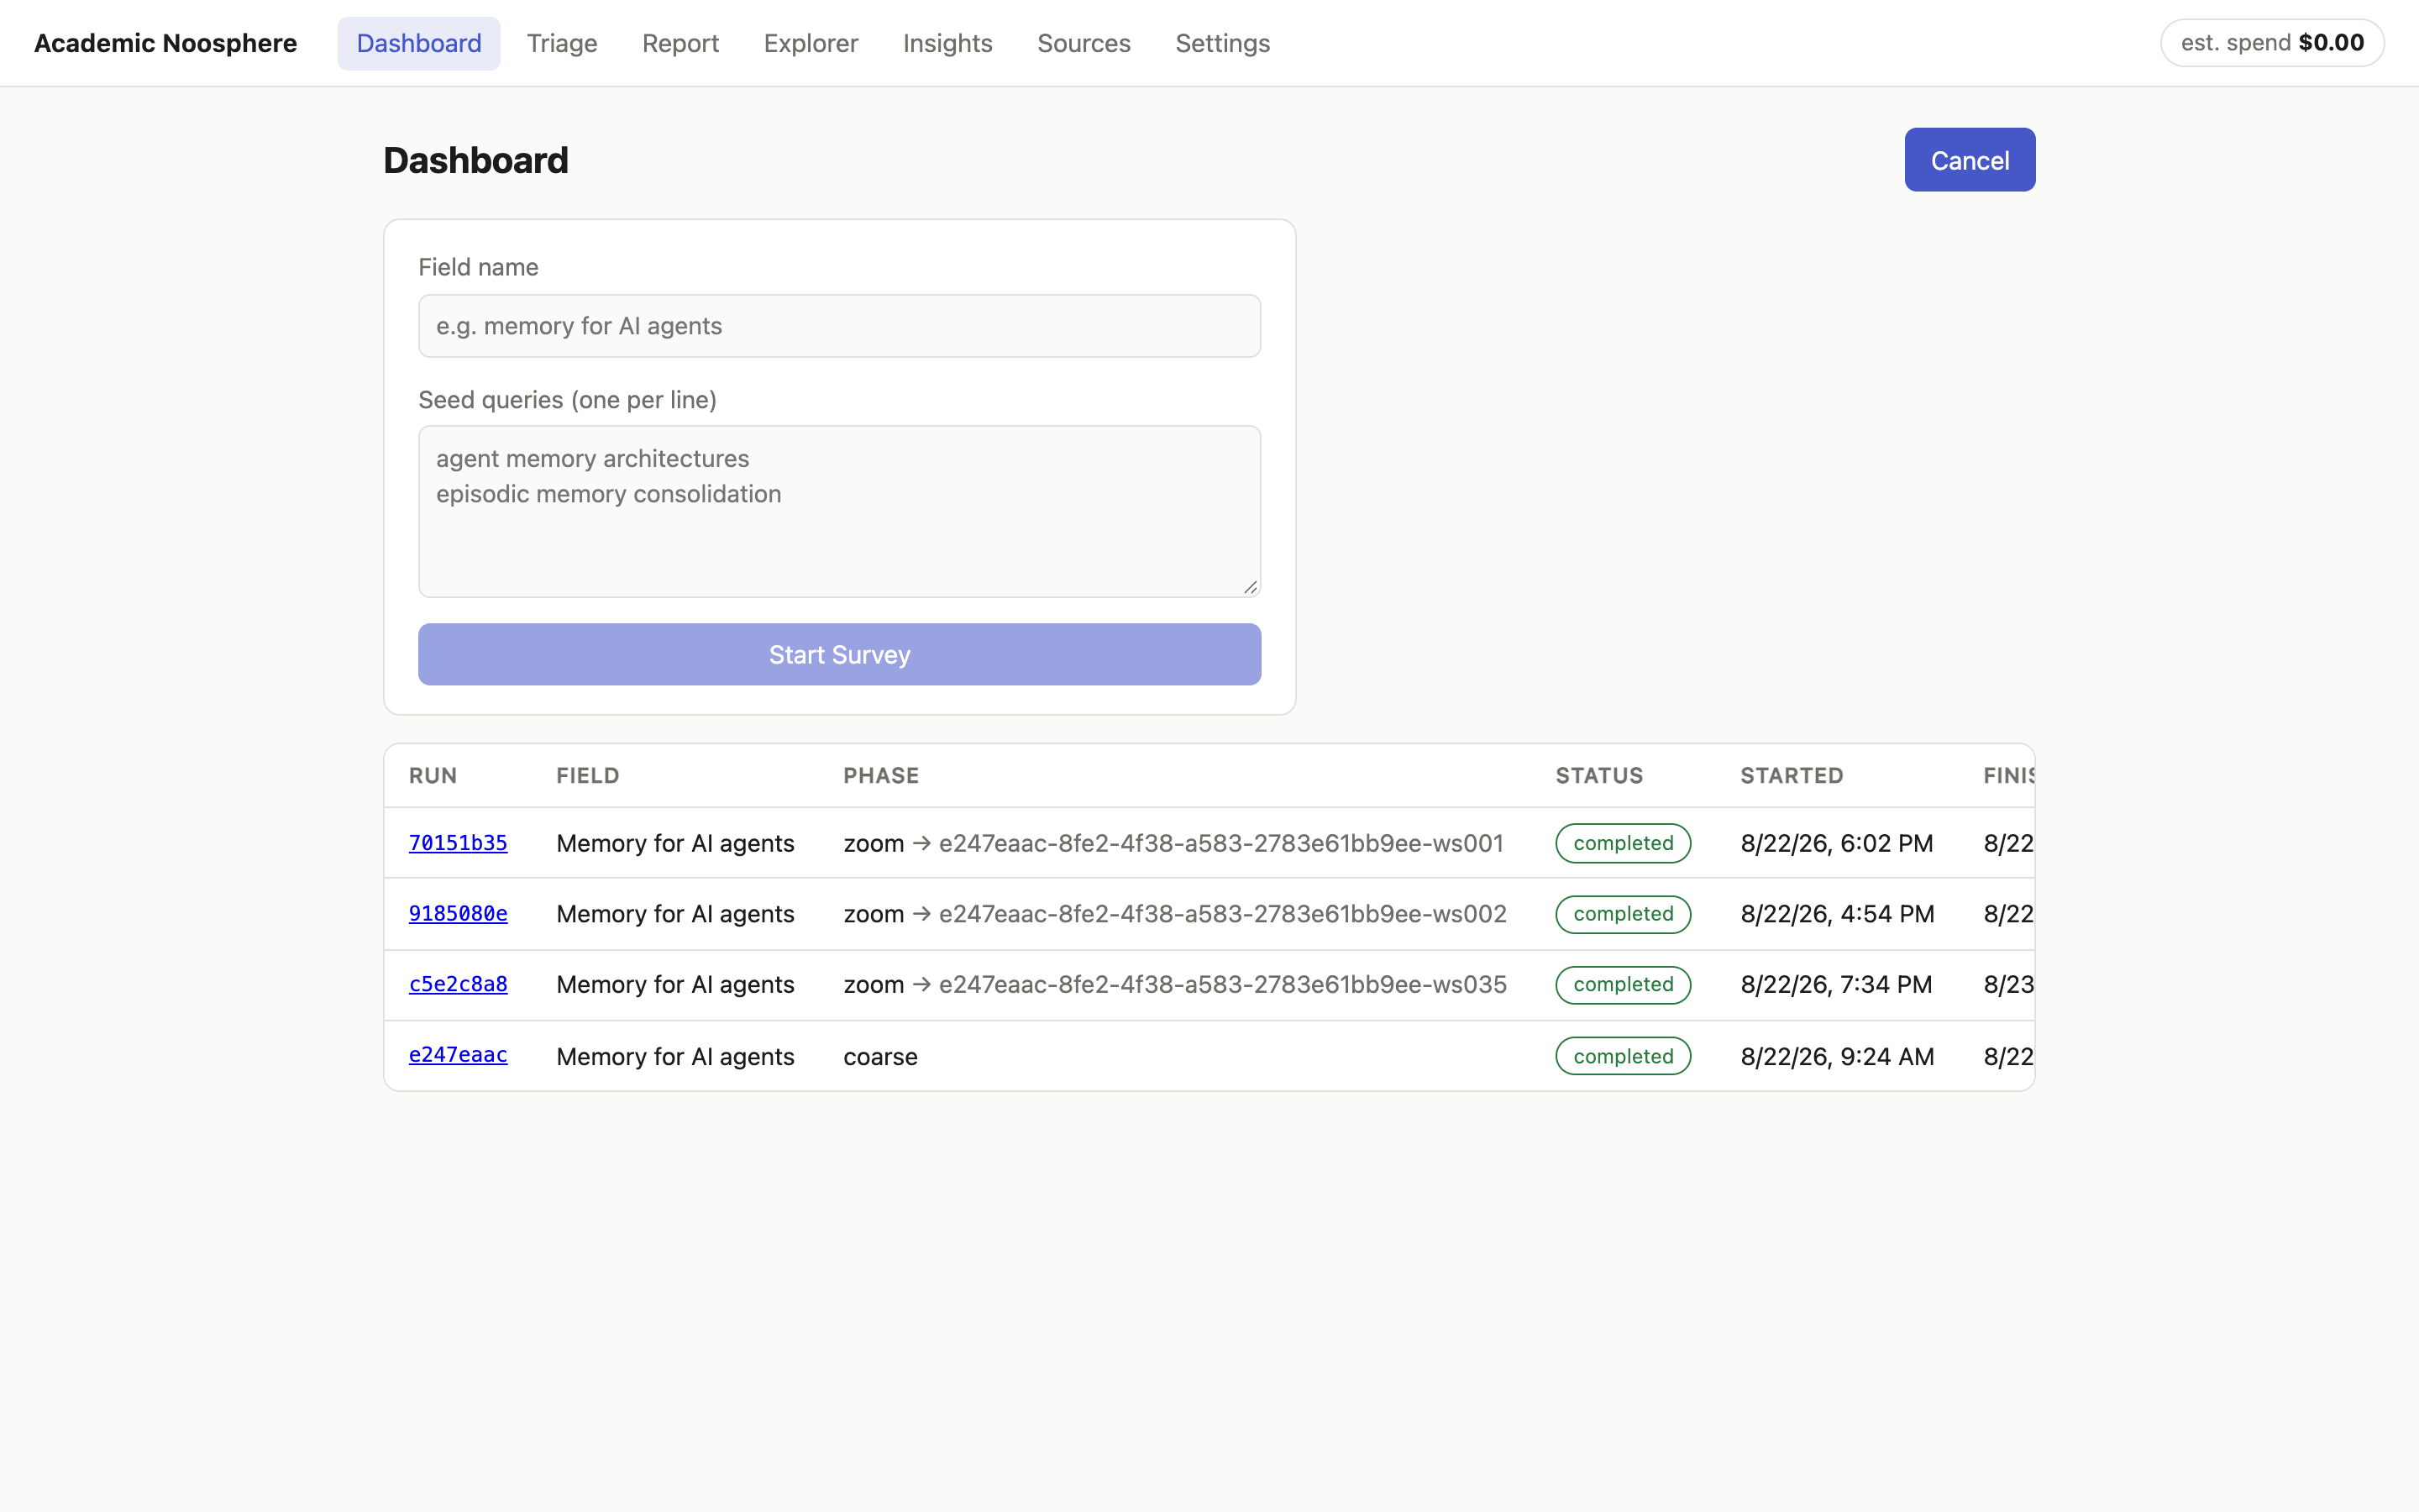This screenshot has height=1512, width=2419.
Task: Click the Start Survey button
Action: tap(840, 655)
